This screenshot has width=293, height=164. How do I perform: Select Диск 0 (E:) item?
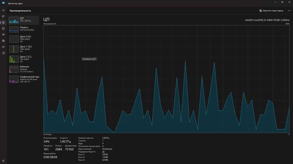pos(23,39)
